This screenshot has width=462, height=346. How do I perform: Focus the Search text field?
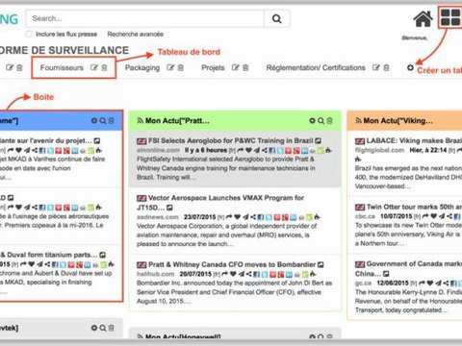145,18
